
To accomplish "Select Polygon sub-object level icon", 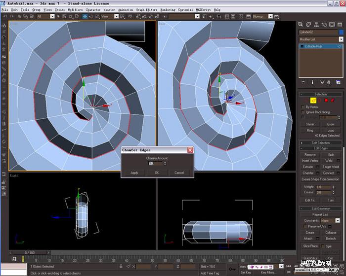I will 326,101.
